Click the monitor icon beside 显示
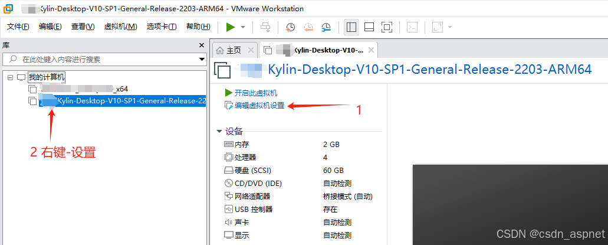The width and height of the screenshot is (608, 245). coord(229,236)
